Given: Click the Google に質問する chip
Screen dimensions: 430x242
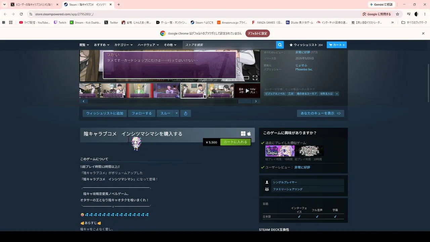Looking at the screenshot, I should [x=377, y=14].
